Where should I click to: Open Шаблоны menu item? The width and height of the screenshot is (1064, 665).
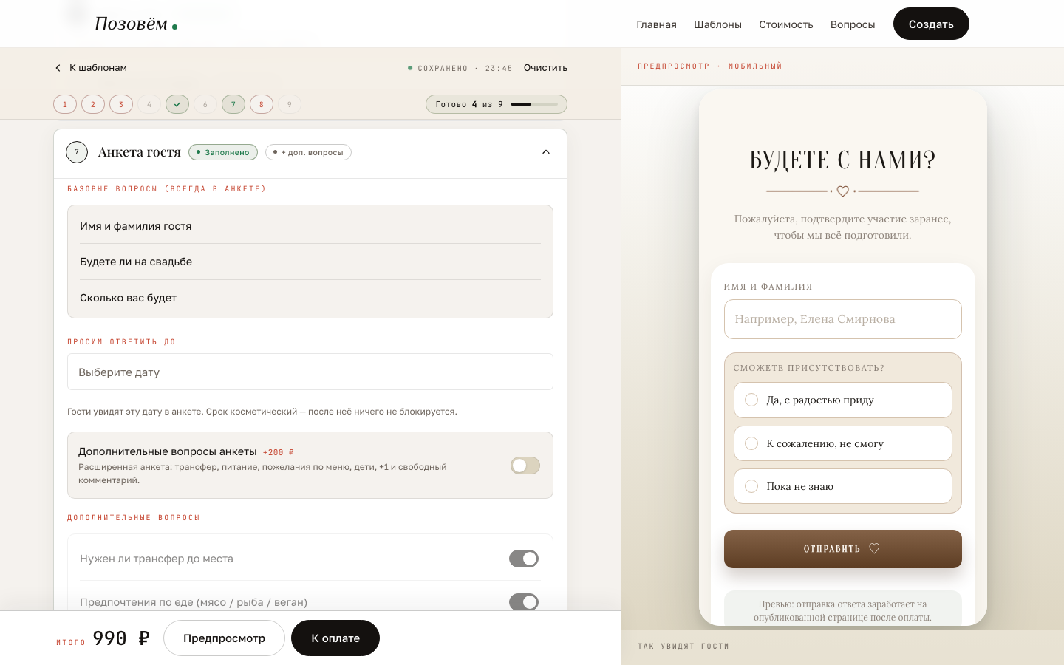tap(717, 24)
